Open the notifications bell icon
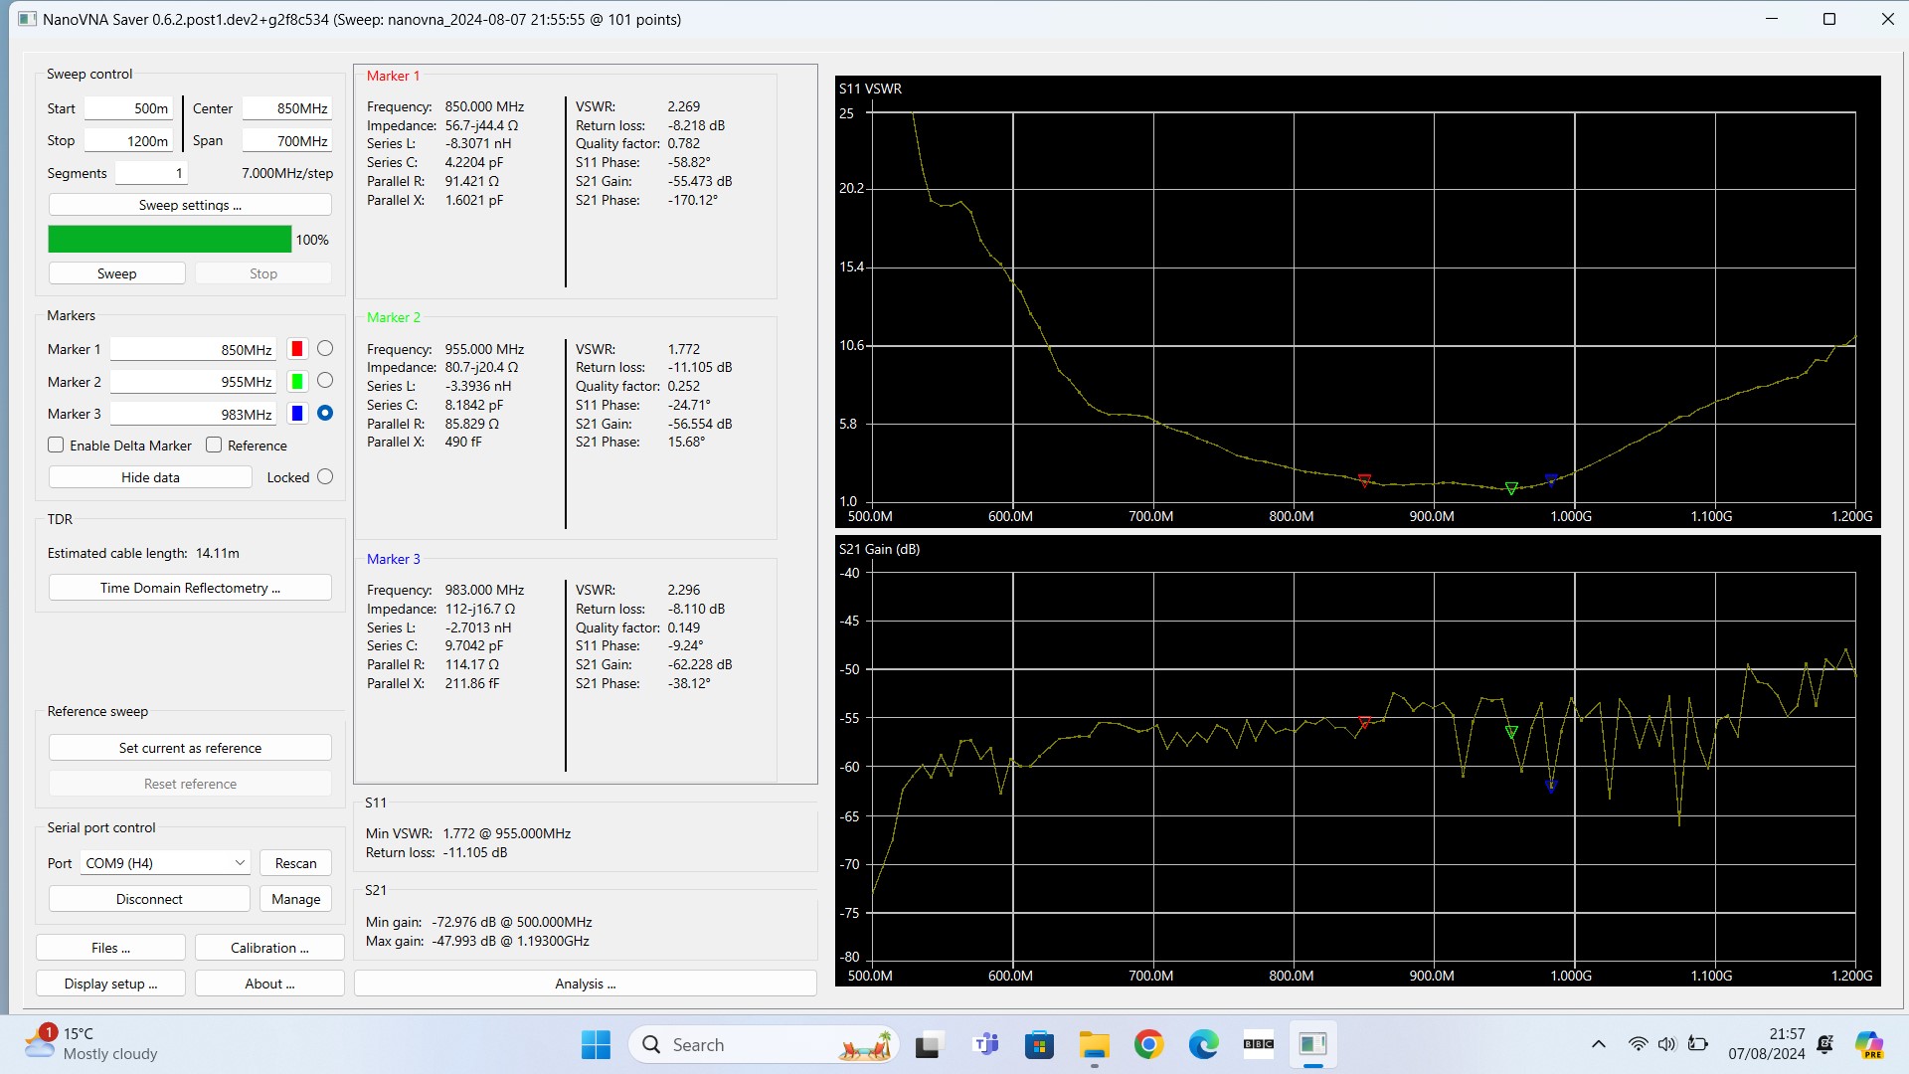The height and width of the screenshot is (1074, 1909). 1825,1044
